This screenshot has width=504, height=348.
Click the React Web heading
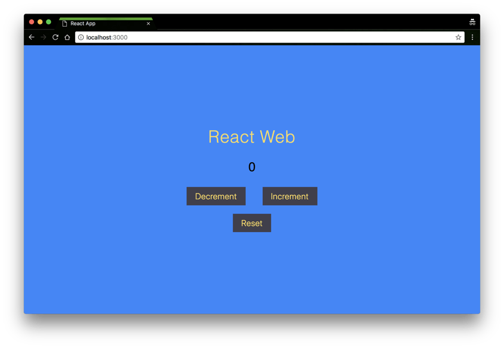pos(252,137)
